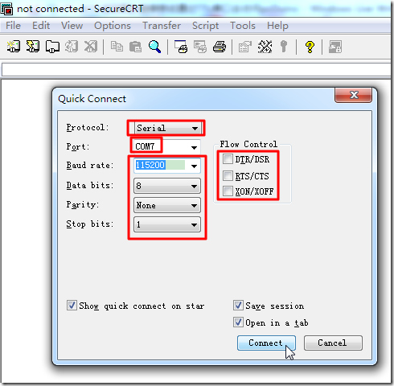Click the SecureCRT title bar app icon
This screenshot has width=394, height=386.
point(6,9)
